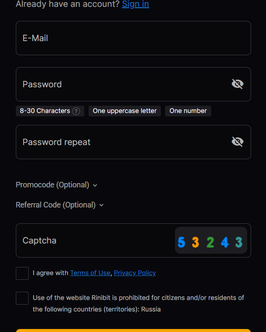Select the Password repeat input field
The width and height of the screenshot is (266, 332).
(x=120, y=142)
